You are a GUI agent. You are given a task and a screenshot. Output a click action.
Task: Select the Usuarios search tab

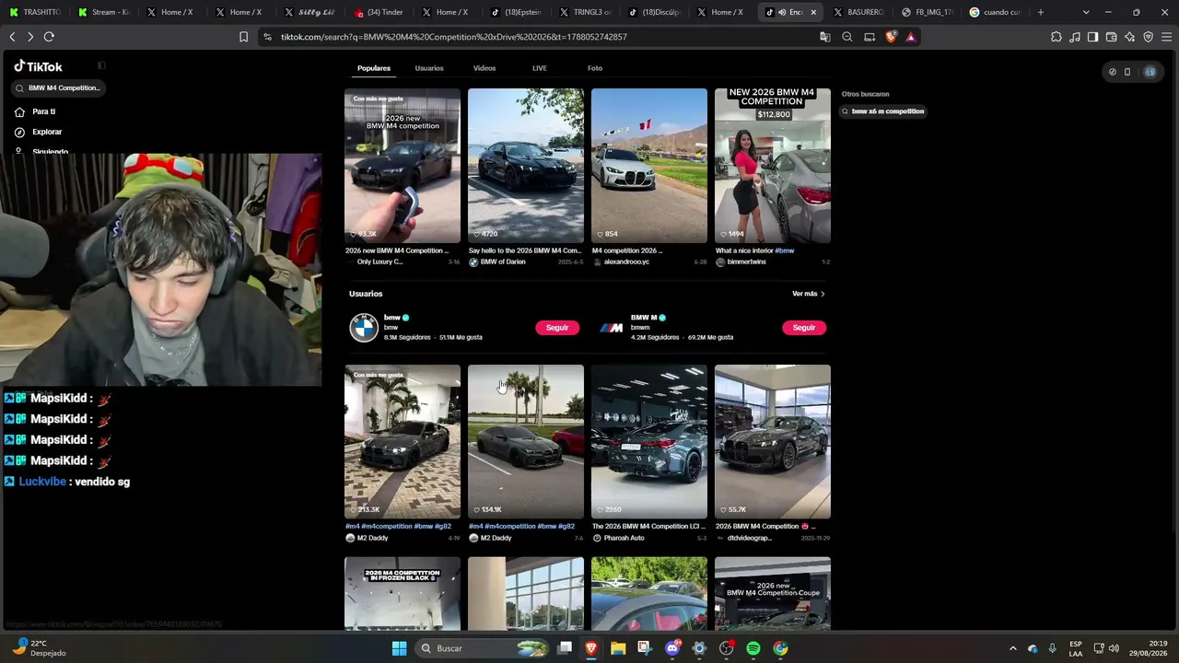429,68
